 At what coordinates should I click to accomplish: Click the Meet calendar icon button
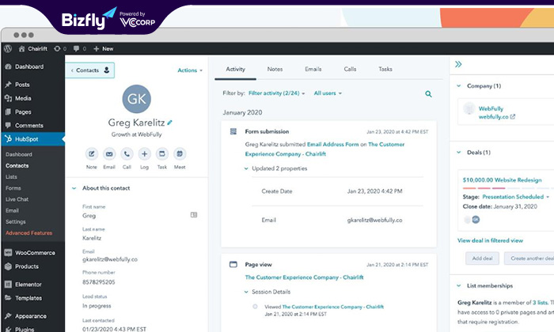[180, 154]
